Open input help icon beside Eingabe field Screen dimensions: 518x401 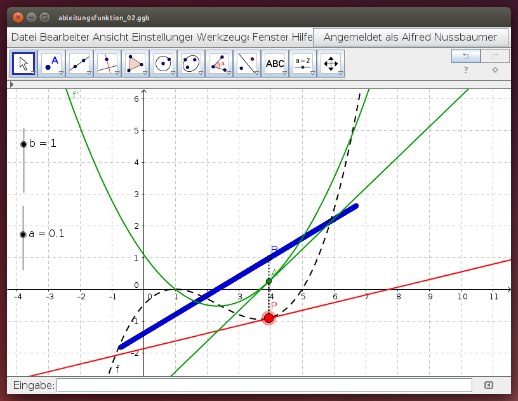click(x=489, y=385)
